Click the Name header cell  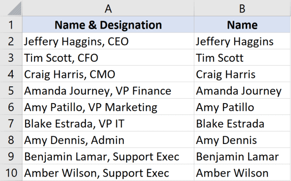tap(242, 25)
